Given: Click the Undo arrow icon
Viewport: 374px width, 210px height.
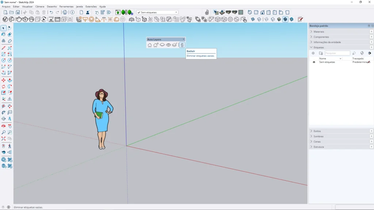Looking at the screenshot, I should [51, 12].
